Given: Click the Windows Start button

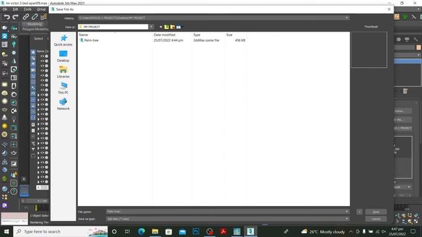Looking at the screenshot, I should click(x=7, y=231).
